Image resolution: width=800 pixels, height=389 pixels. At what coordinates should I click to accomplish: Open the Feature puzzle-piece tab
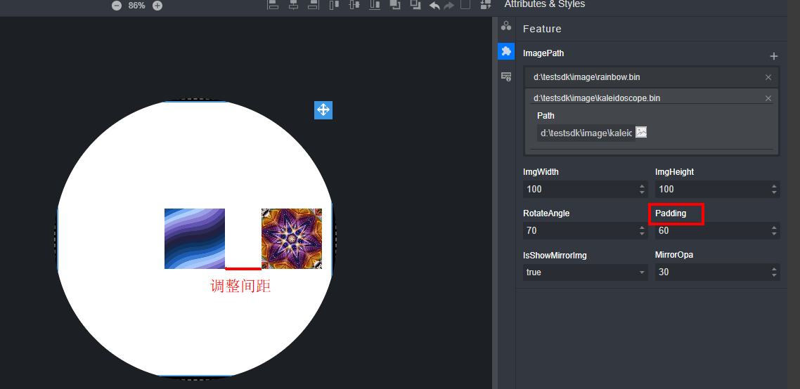click(505, 51)
